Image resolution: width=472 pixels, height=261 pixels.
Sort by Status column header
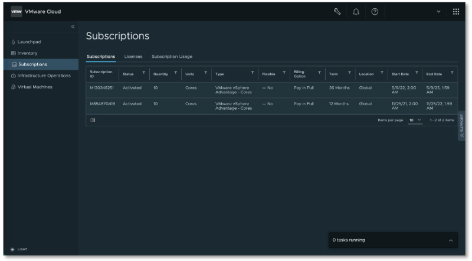pos(128,74)
